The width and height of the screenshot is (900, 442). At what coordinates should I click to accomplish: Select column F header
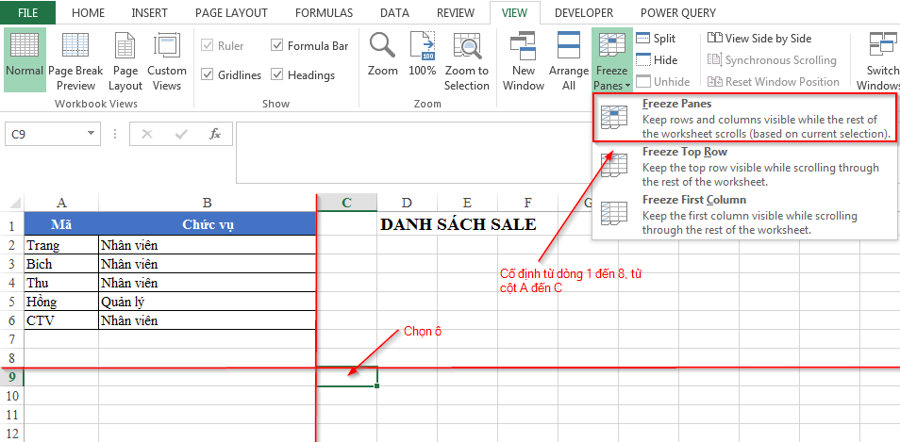point(527,203)
